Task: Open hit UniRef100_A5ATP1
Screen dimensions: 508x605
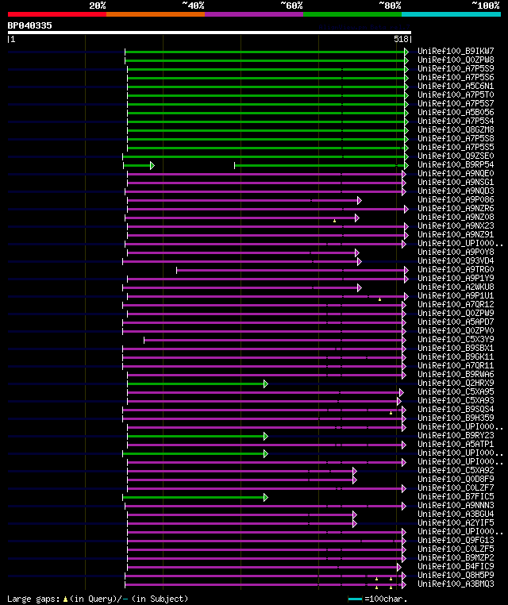Action: point(456,444)
